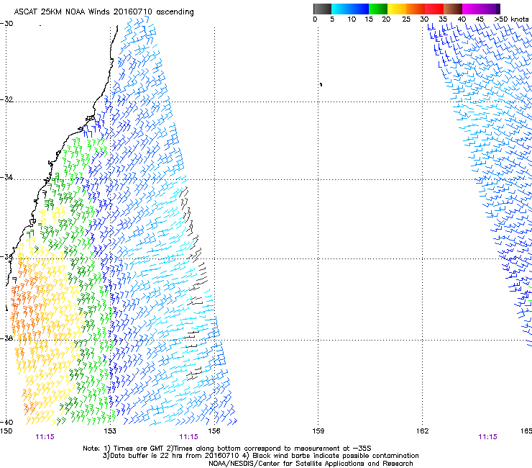Click the chart title 'ASCAT 25KM NOAA Winds 20160710 ascending'
The image size is (532, 468).
pyautogui.click(x=104, y=12)
